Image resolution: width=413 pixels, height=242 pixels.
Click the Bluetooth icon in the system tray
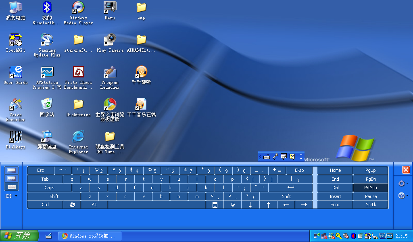pyautogui.click(x=353, y=236)
